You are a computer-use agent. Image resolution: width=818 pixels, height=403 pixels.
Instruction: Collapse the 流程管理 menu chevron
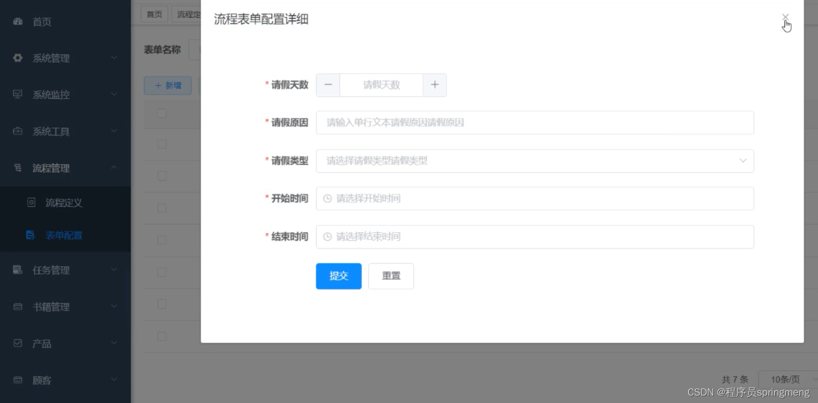(114, 167)
